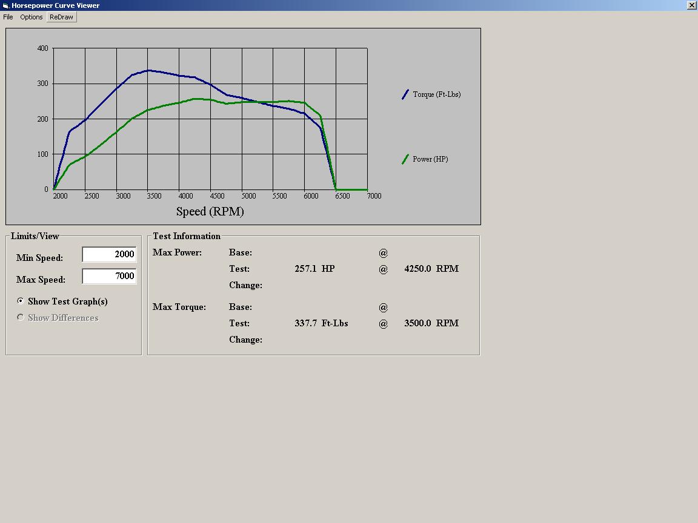Close the Horsepower Curve Viewer window
This screenshot has width=698, height=523.
point(692,5)
